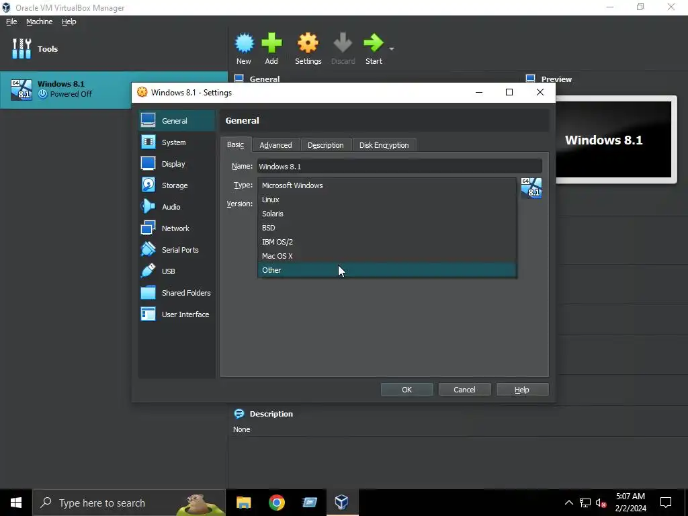Choose Solaris in Type list
The image size is (688, 516).
pyautogui.click(x=387, y=213)
